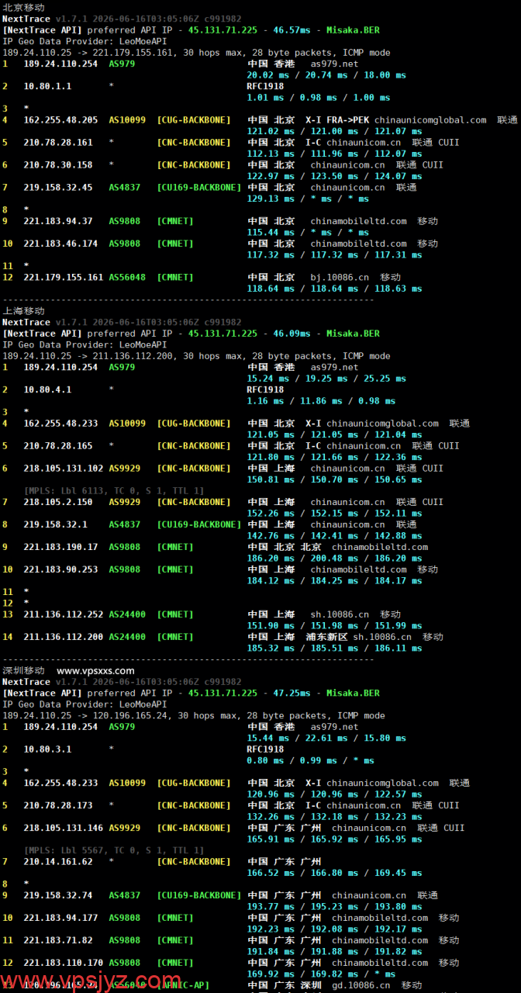Click hop IP 210.14.161.62

[58, 861]
